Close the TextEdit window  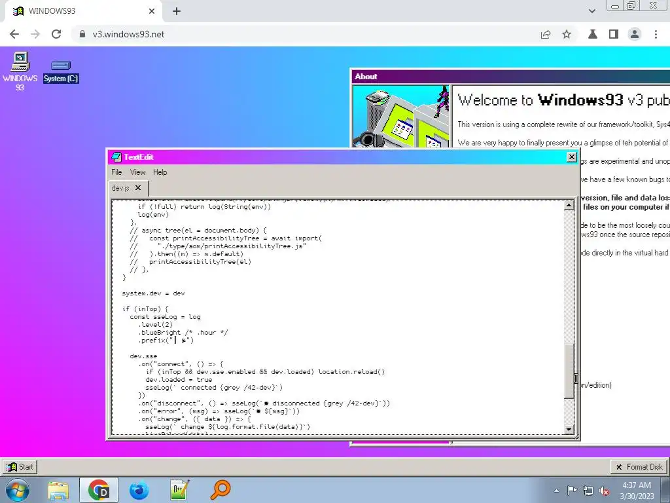pyautogui.click(x=571, y=157)
